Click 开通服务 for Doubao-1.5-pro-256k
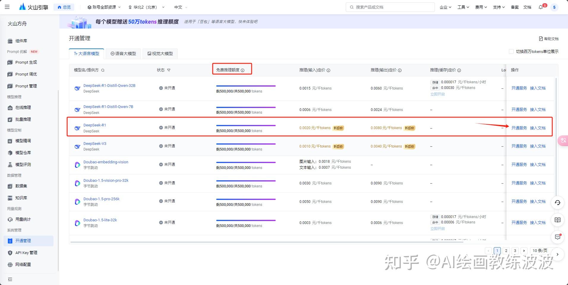 519,201
